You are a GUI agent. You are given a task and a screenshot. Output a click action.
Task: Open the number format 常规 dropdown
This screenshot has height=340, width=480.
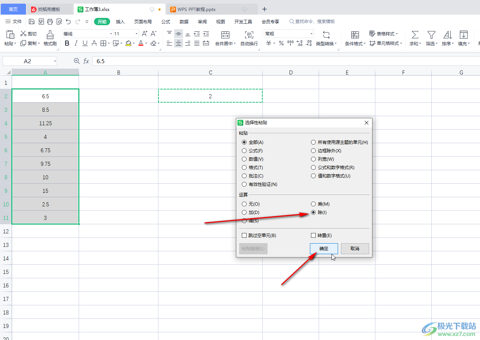pos(311,34)
